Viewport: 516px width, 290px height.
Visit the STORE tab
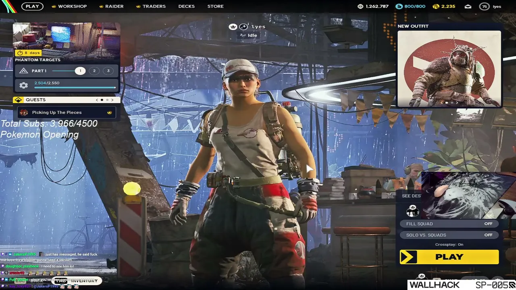tap(215, 6)
